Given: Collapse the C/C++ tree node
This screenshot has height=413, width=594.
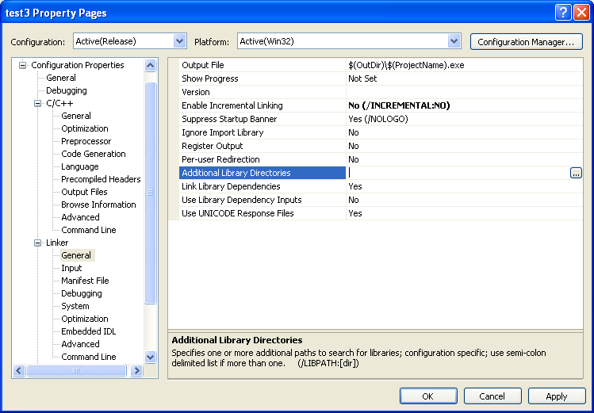Looking at the screenshot, I should click(x=37, y=103).
